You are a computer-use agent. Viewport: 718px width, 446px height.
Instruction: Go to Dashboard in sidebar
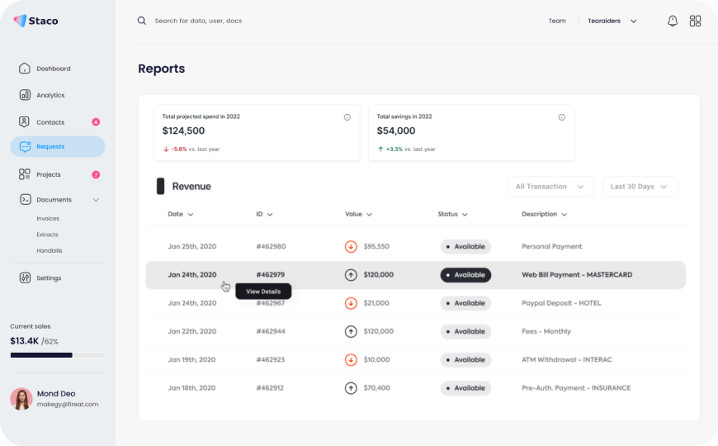point(53,69)
